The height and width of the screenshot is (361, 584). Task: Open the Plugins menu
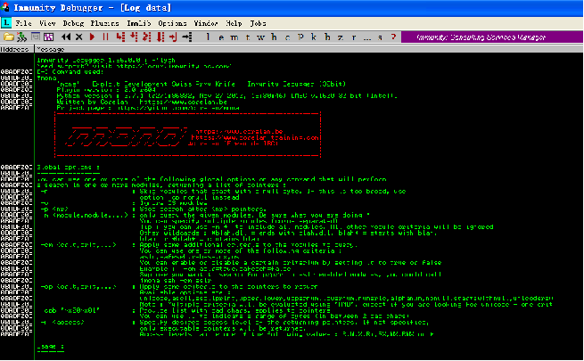104,23
